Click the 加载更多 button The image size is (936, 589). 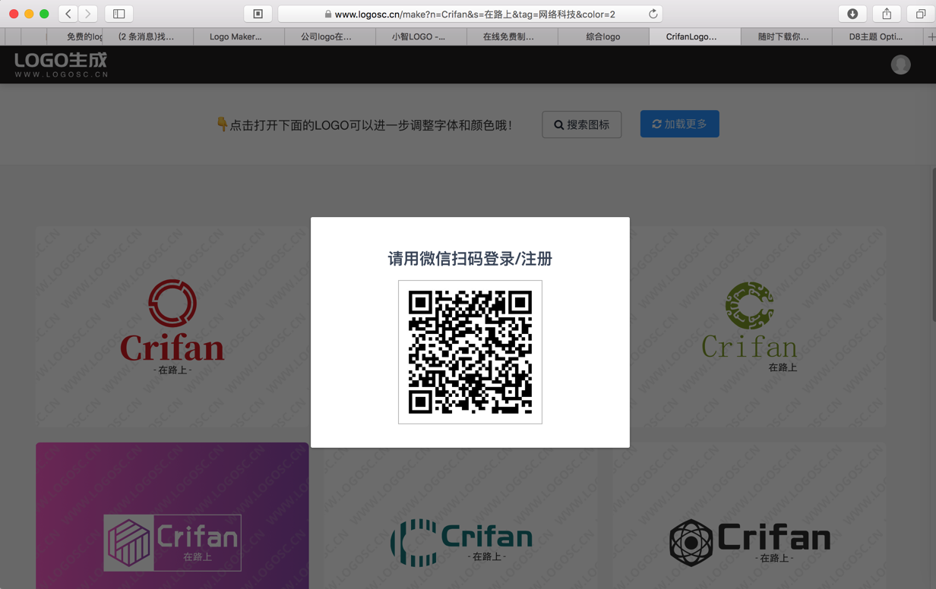[x=679, y=124]
